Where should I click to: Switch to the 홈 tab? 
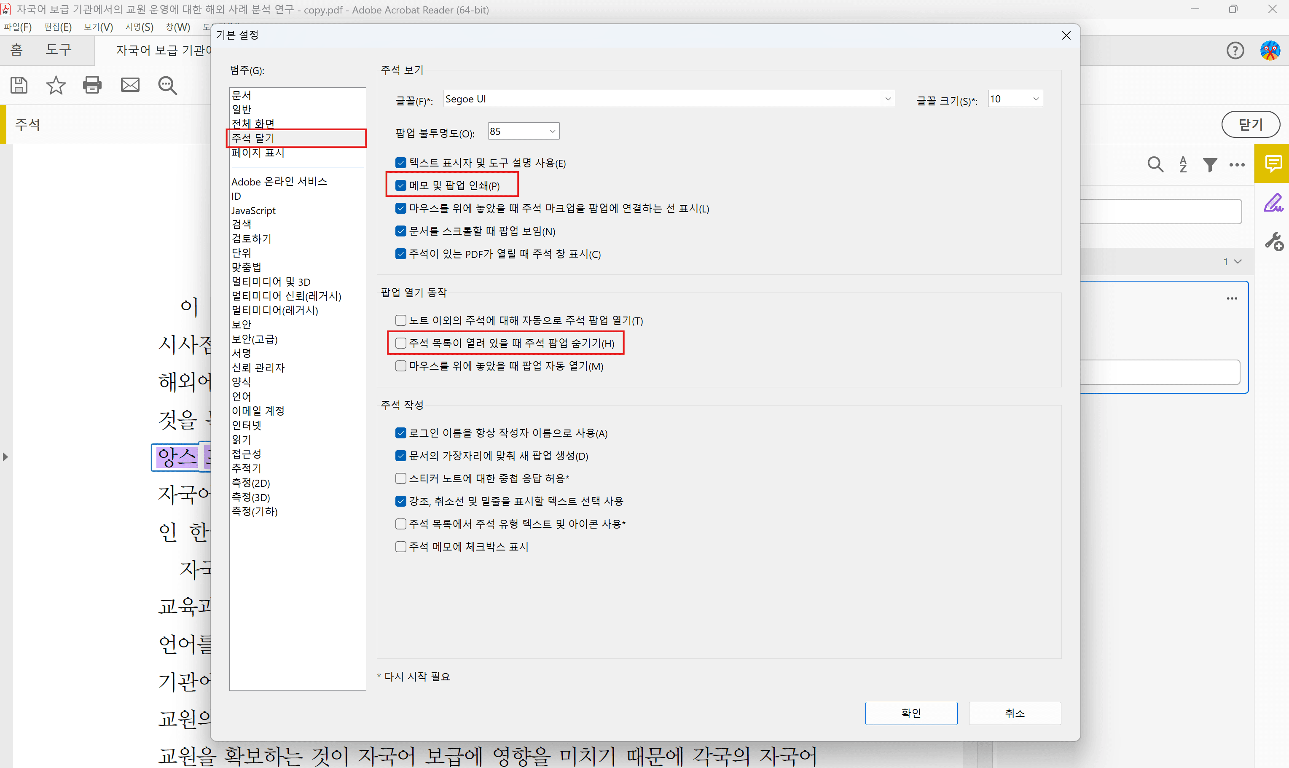click(16, 50)
